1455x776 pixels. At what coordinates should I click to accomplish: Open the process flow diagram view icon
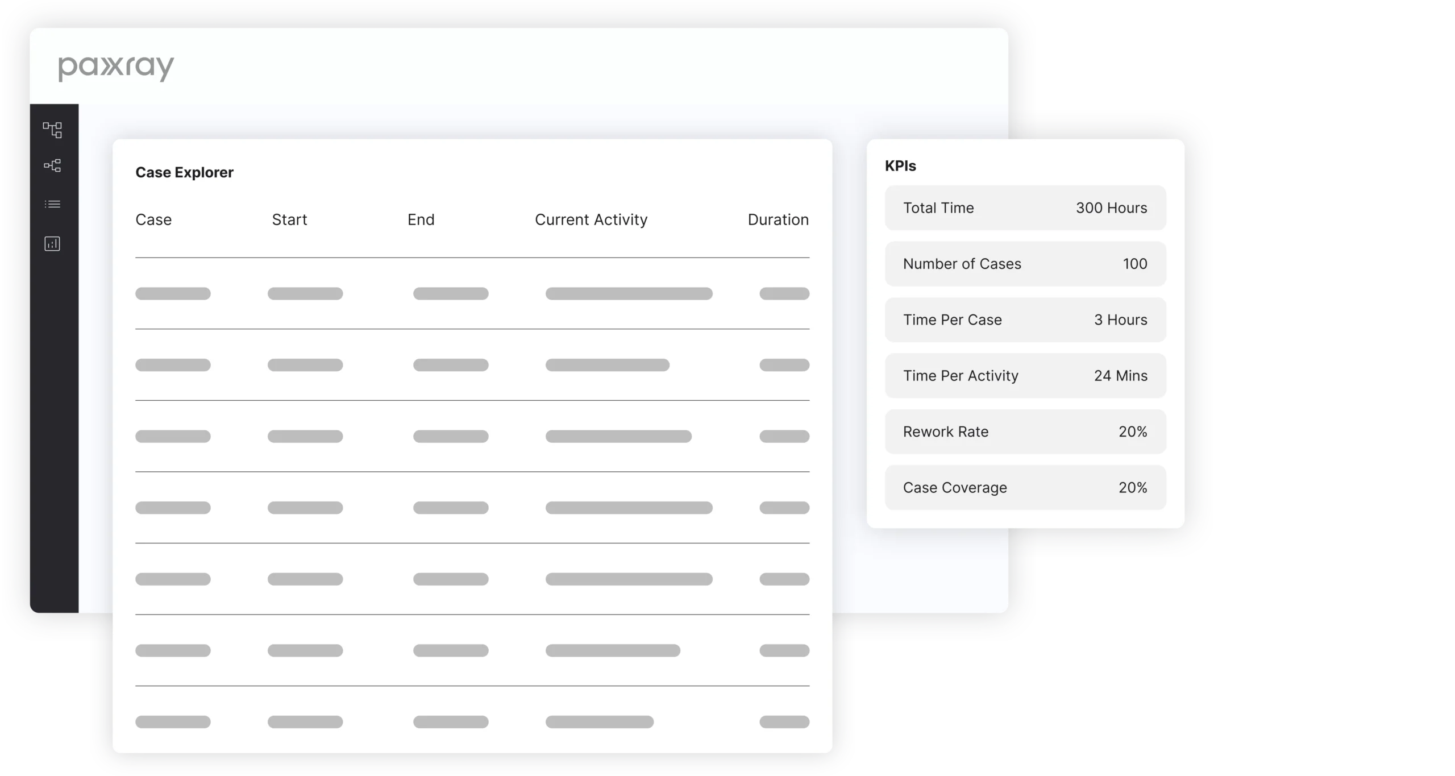pyautogui.click(x=52, y=130)
